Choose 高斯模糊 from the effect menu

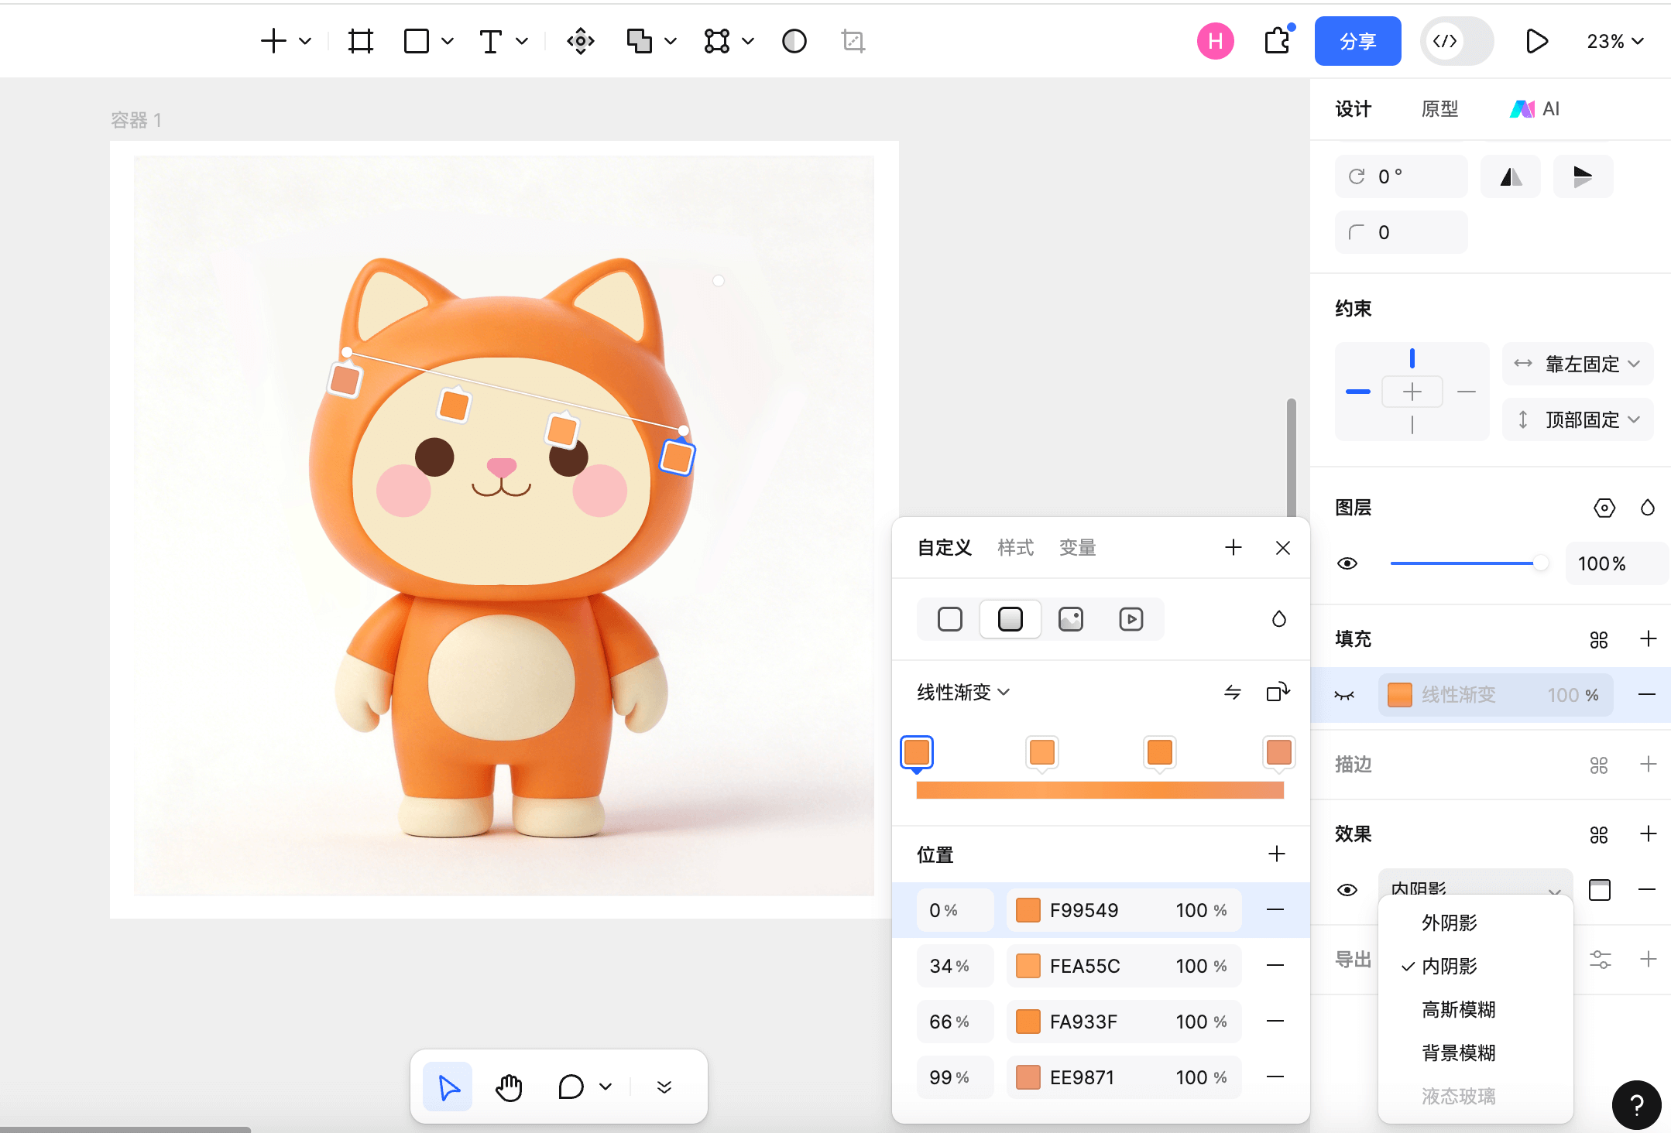pos(1458,1009)
